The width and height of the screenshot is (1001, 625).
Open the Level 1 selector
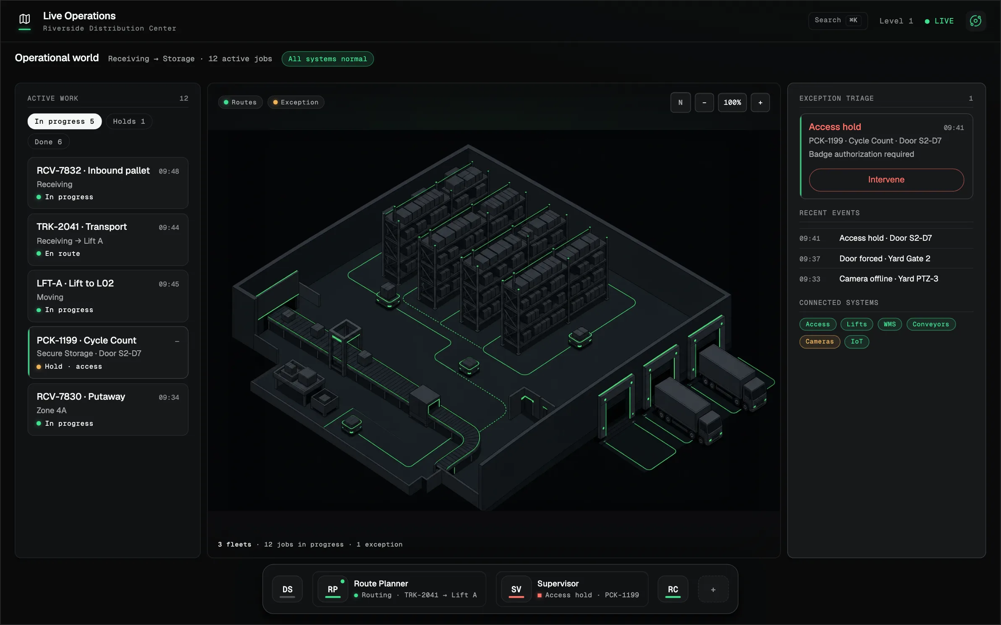click(896, 21)
